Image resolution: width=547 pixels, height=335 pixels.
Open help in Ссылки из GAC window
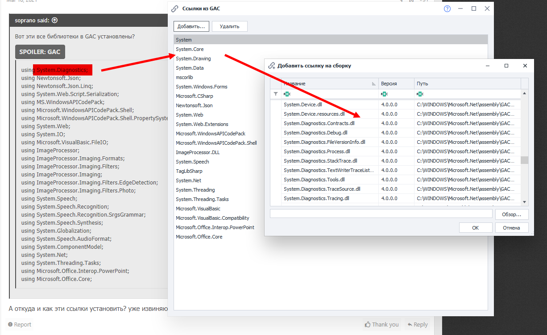[448, 8]
